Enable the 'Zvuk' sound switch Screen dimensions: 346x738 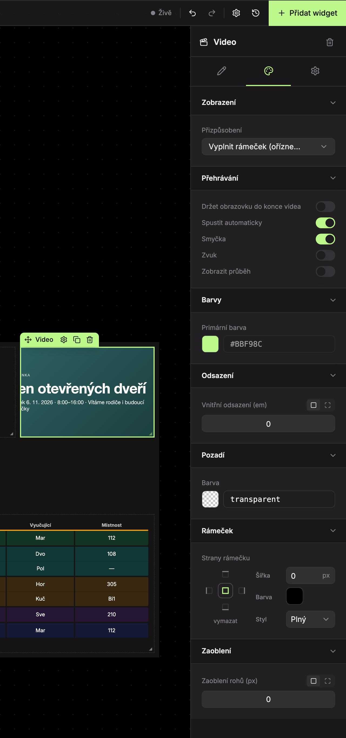coord(325,255)
